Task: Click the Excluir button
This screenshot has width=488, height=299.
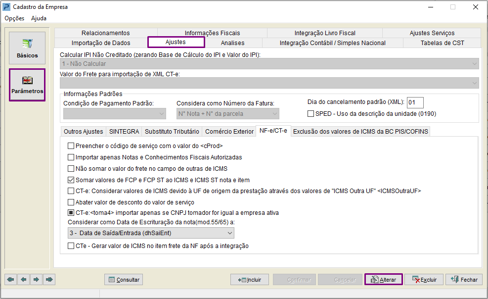Action: point(425,279)
